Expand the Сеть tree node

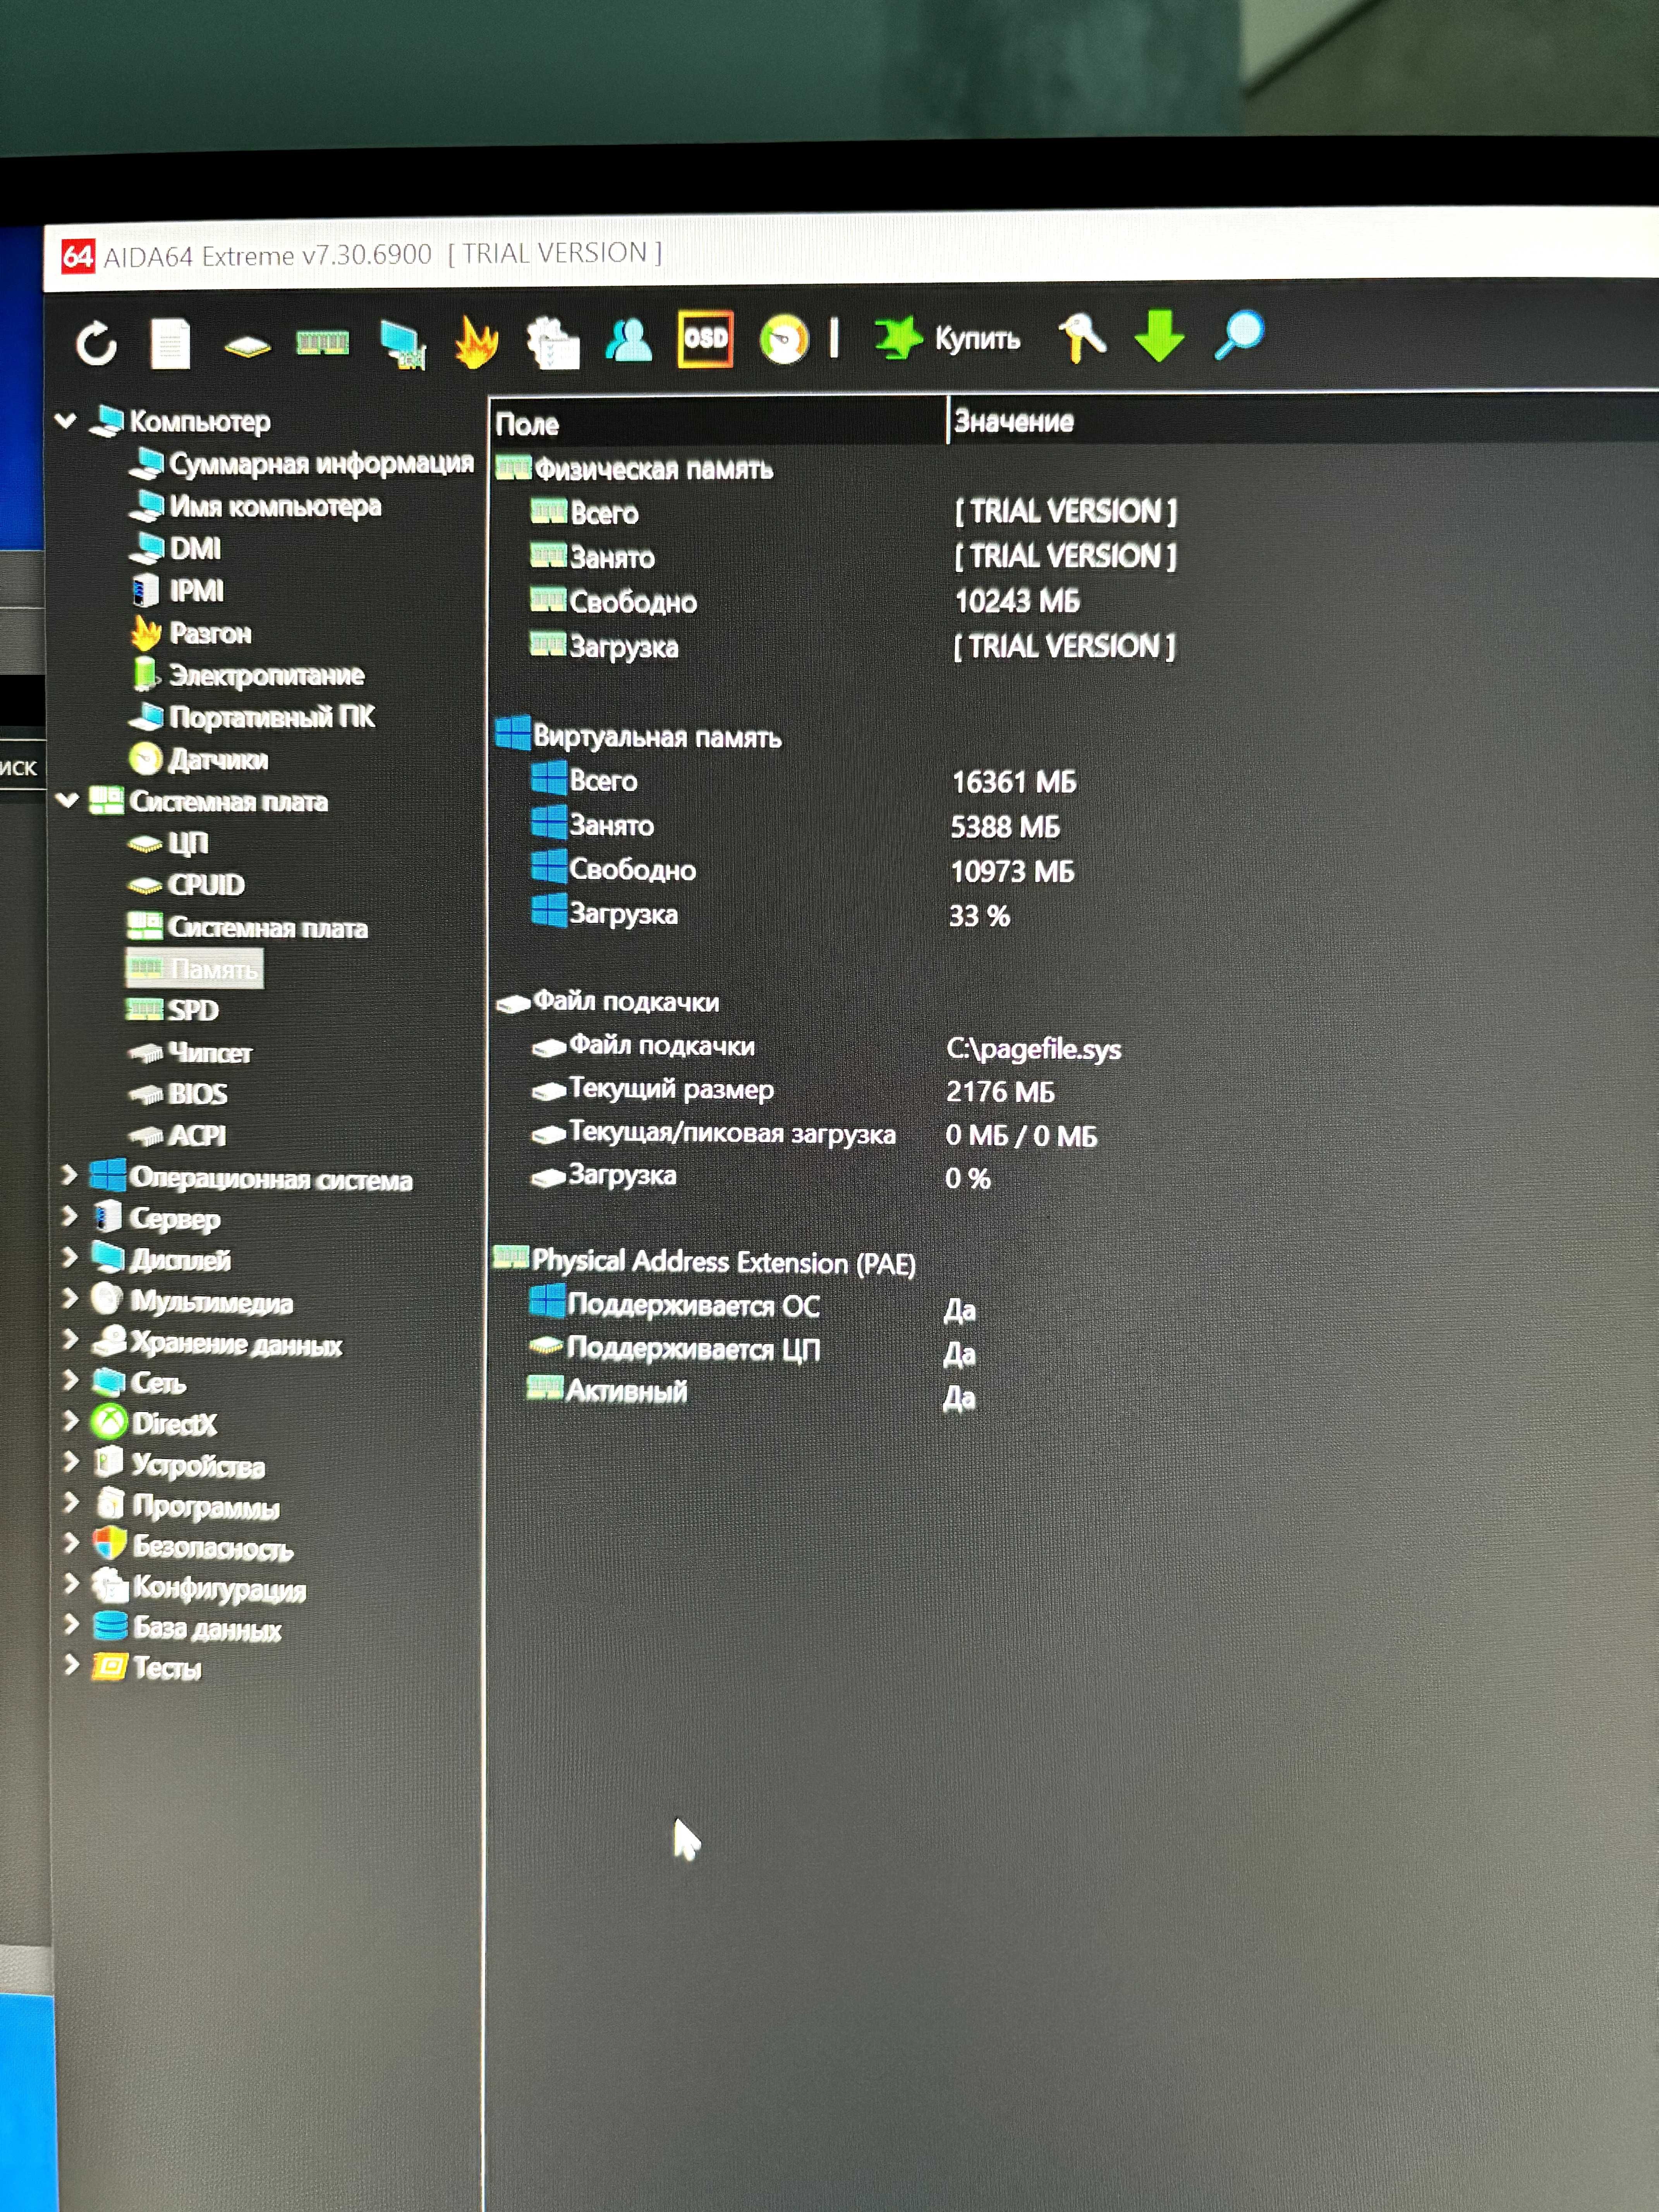click(70, 1380)
